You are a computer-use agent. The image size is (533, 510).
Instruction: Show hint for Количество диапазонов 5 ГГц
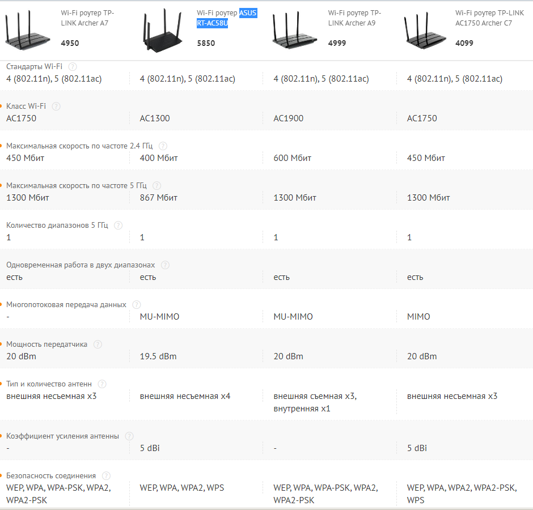click(118, 225)
